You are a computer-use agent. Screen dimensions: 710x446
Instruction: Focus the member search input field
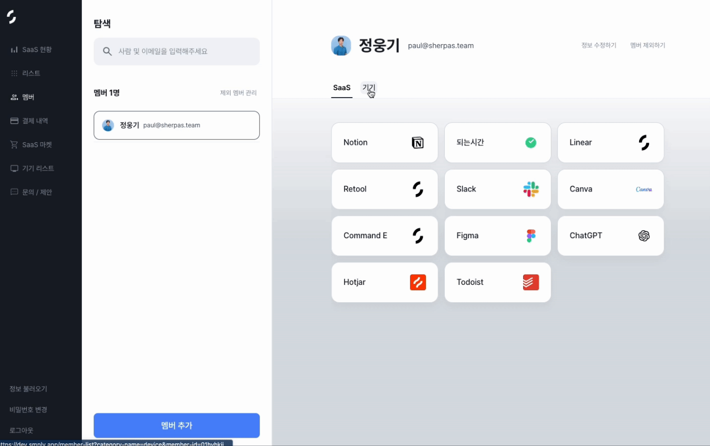tap(176, 51)
